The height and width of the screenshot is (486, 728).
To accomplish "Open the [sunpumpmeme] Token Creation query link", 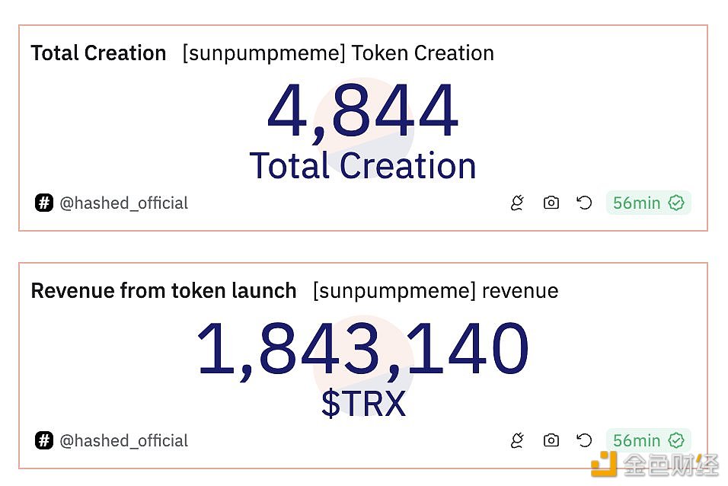I will click(338, 53).
